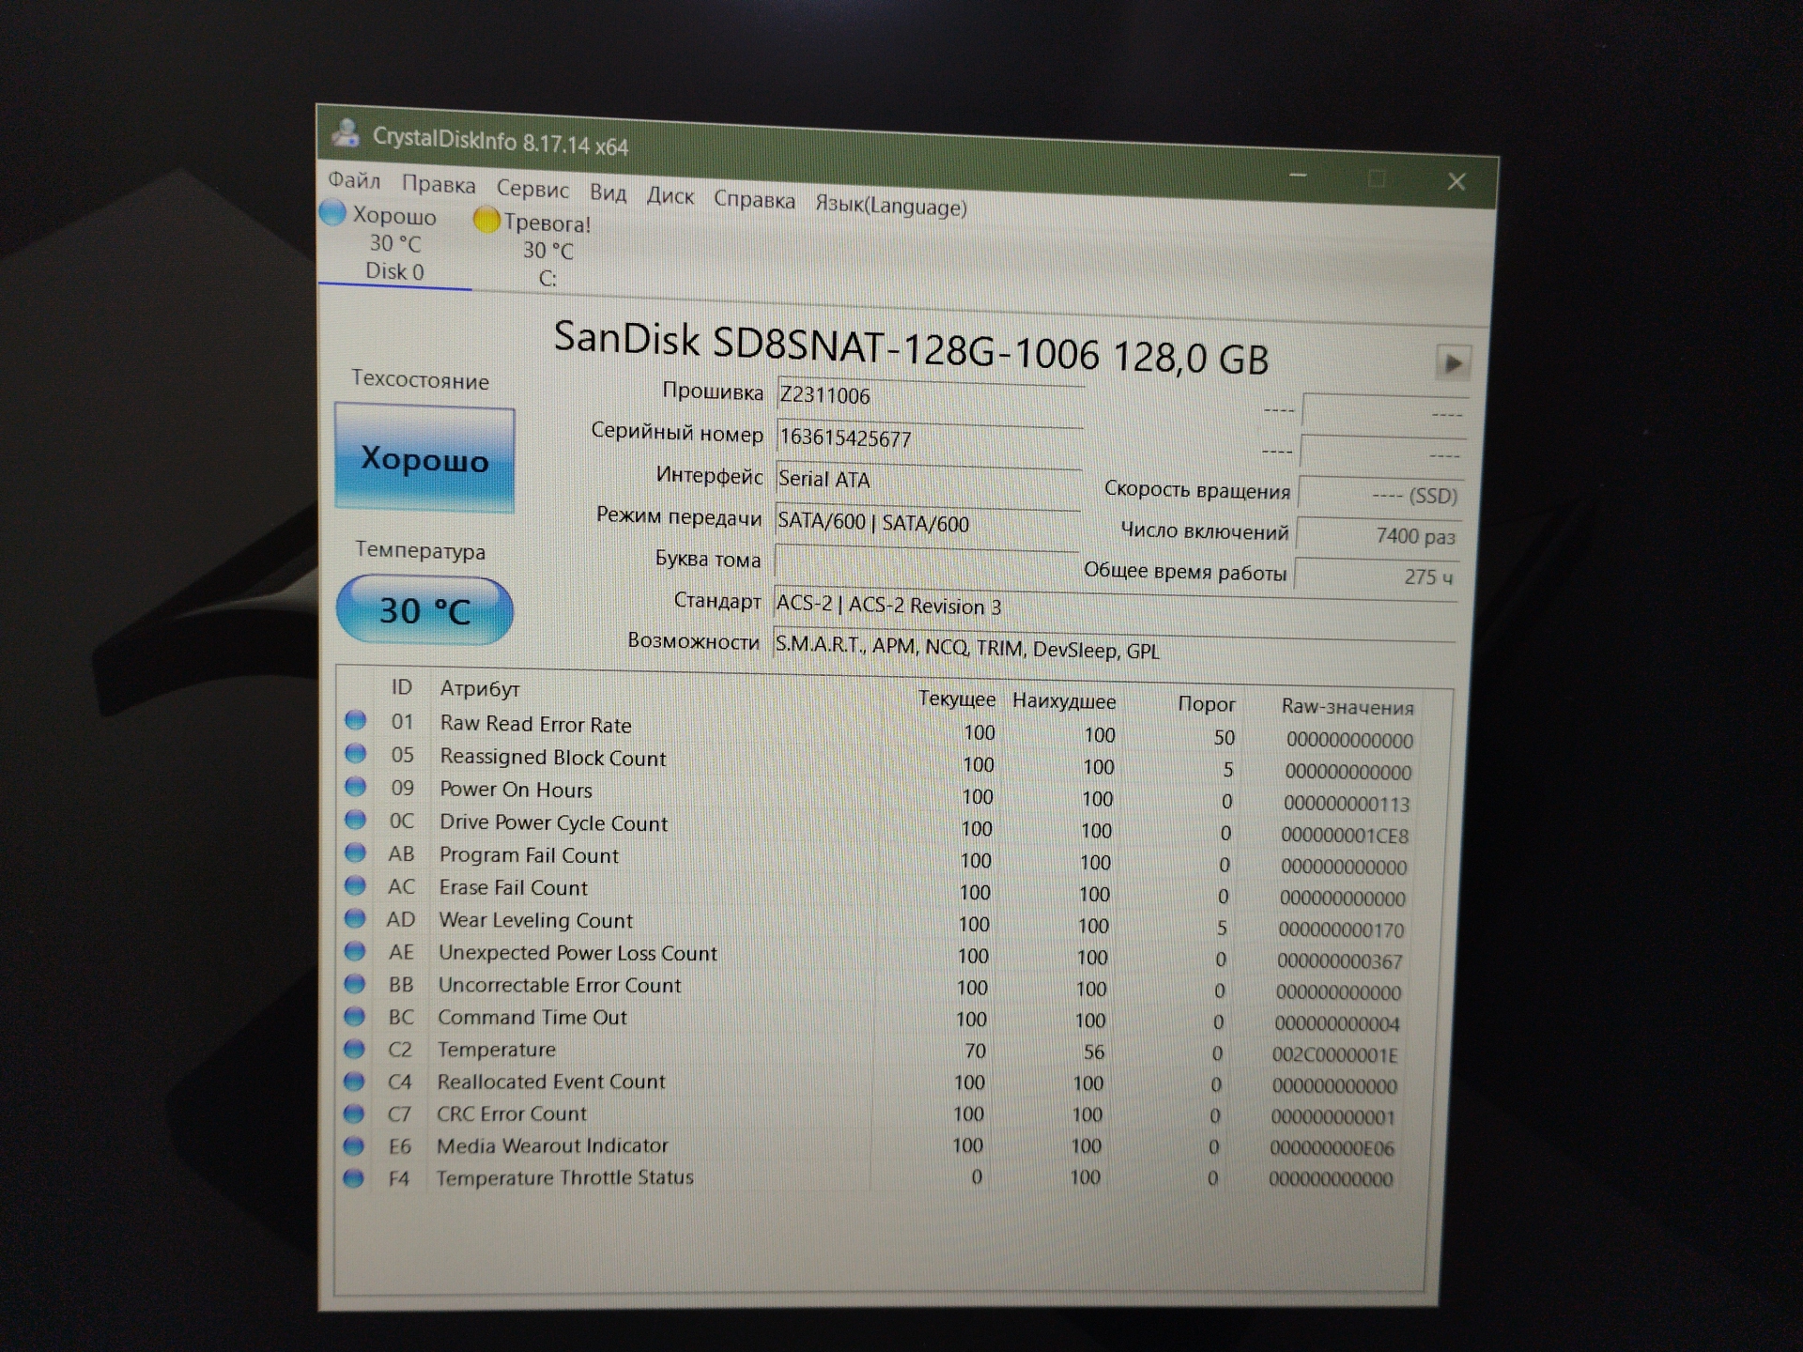Click the Скорость вращения value (SSD)
This screenshot has width=1803, height=1352.
1381,494
